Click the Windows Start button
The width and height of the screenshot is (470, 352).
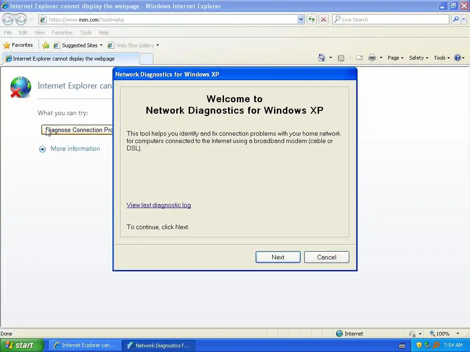click(x=22, y=345)
